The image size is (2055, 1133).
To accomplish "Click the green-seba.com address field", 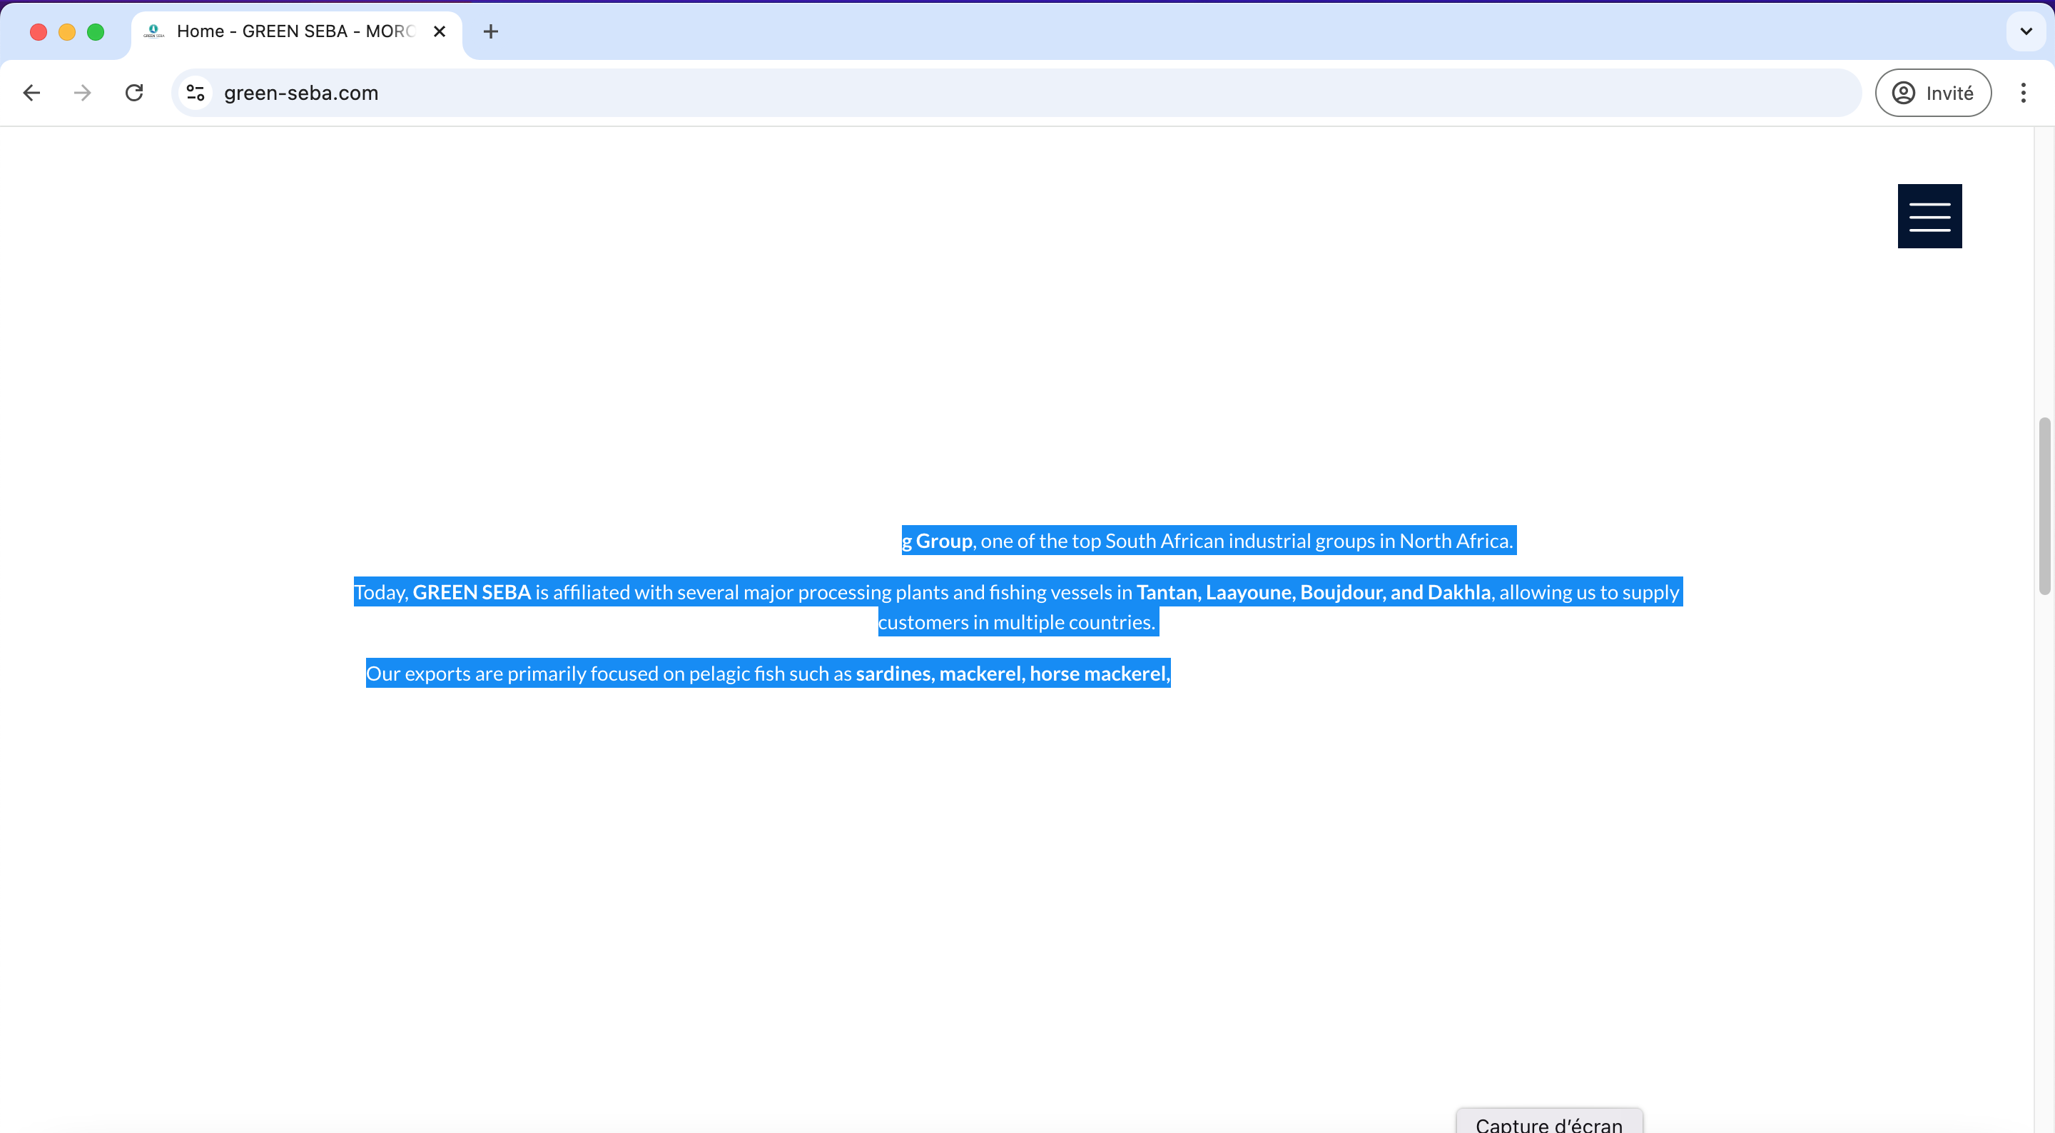I will [958, 93].
